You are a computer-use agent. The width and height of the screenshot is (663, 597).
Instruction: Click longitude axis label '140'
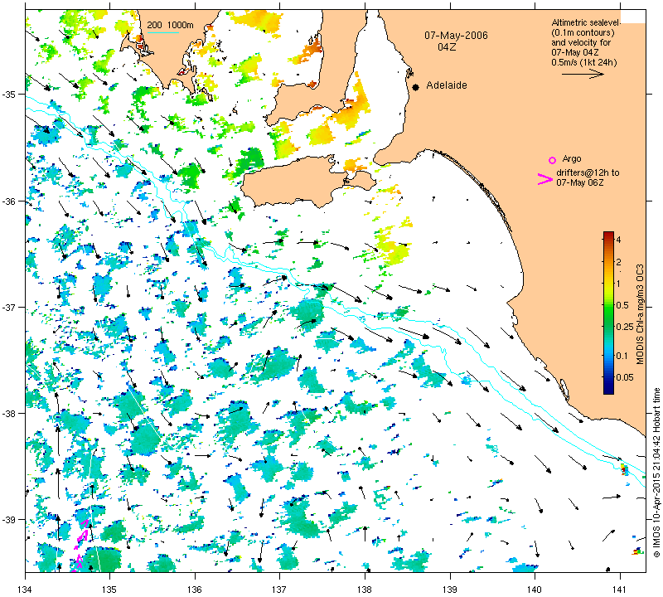[535, 589]
